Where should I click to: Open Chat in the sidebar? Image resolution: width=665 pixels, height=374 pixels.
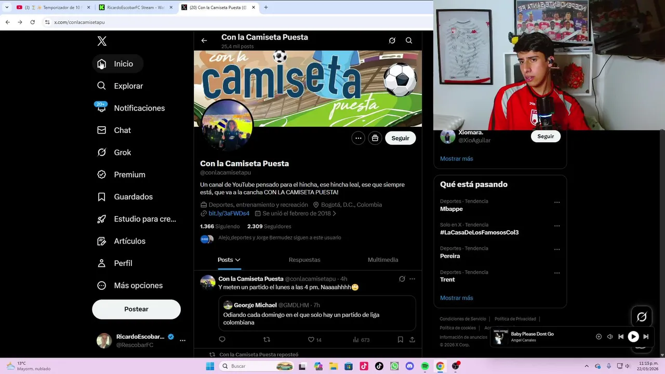coord(114,130)
